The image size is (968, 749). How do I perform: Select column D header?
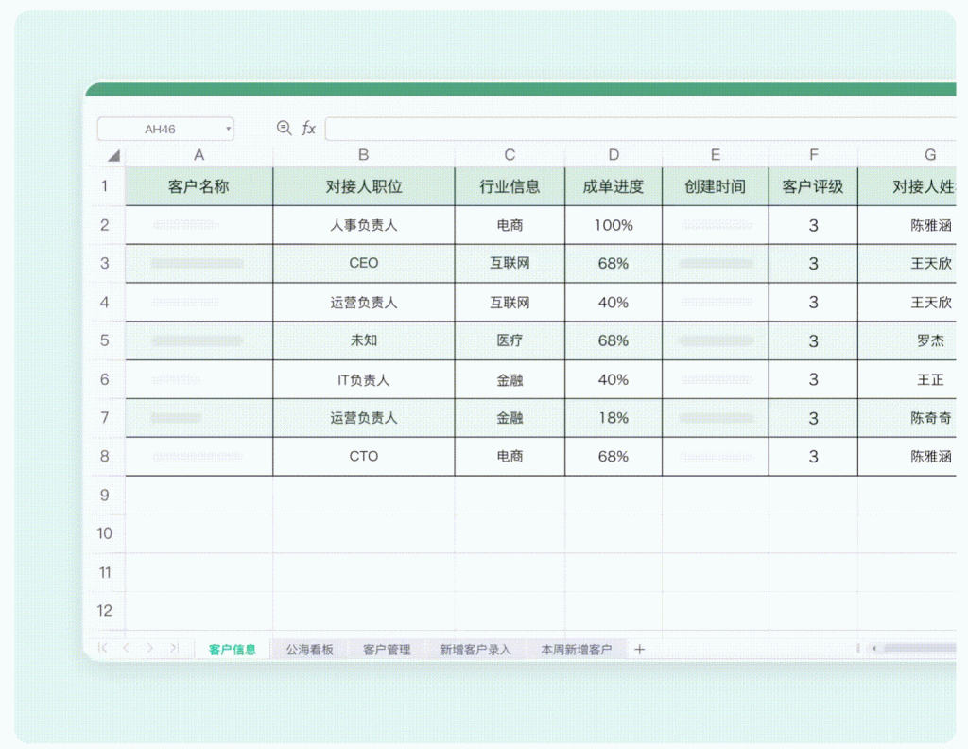point(614,156)
